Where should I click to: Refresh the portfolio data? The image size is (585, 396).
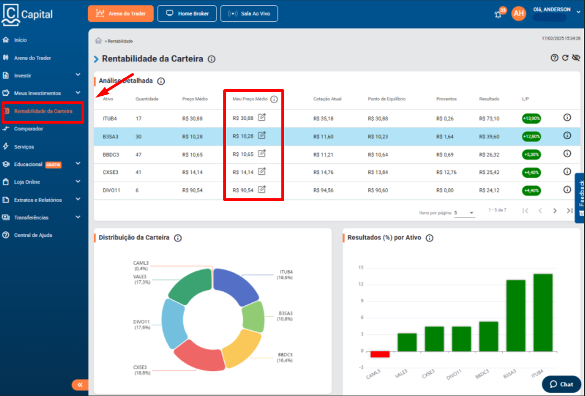(565, 58)
